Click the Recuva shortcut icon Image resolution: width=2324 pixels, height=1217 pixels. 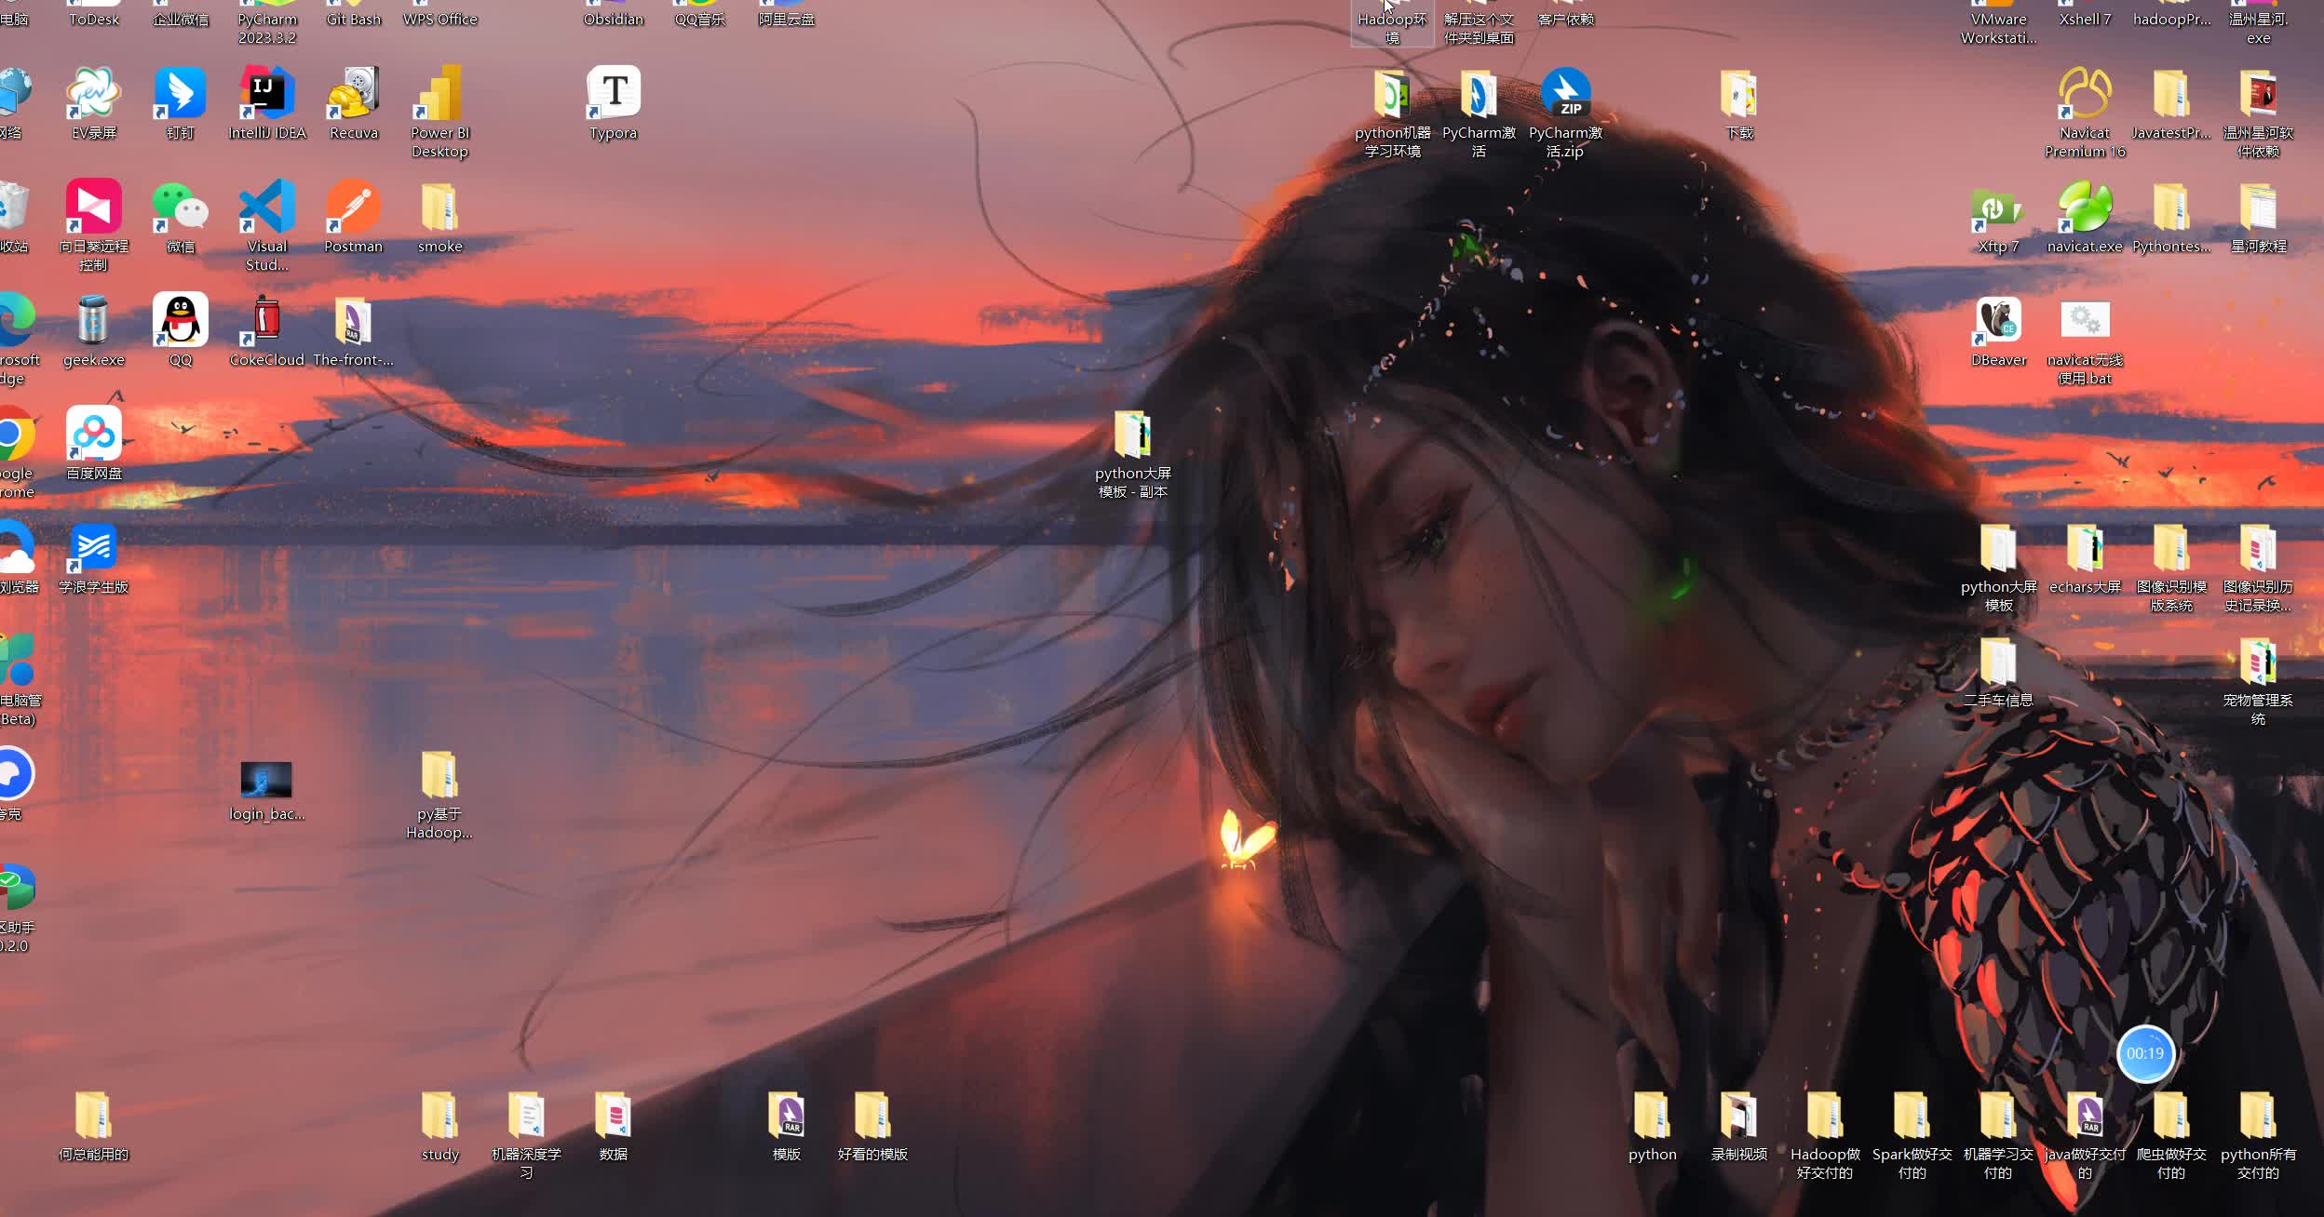(x=354, y=94)
